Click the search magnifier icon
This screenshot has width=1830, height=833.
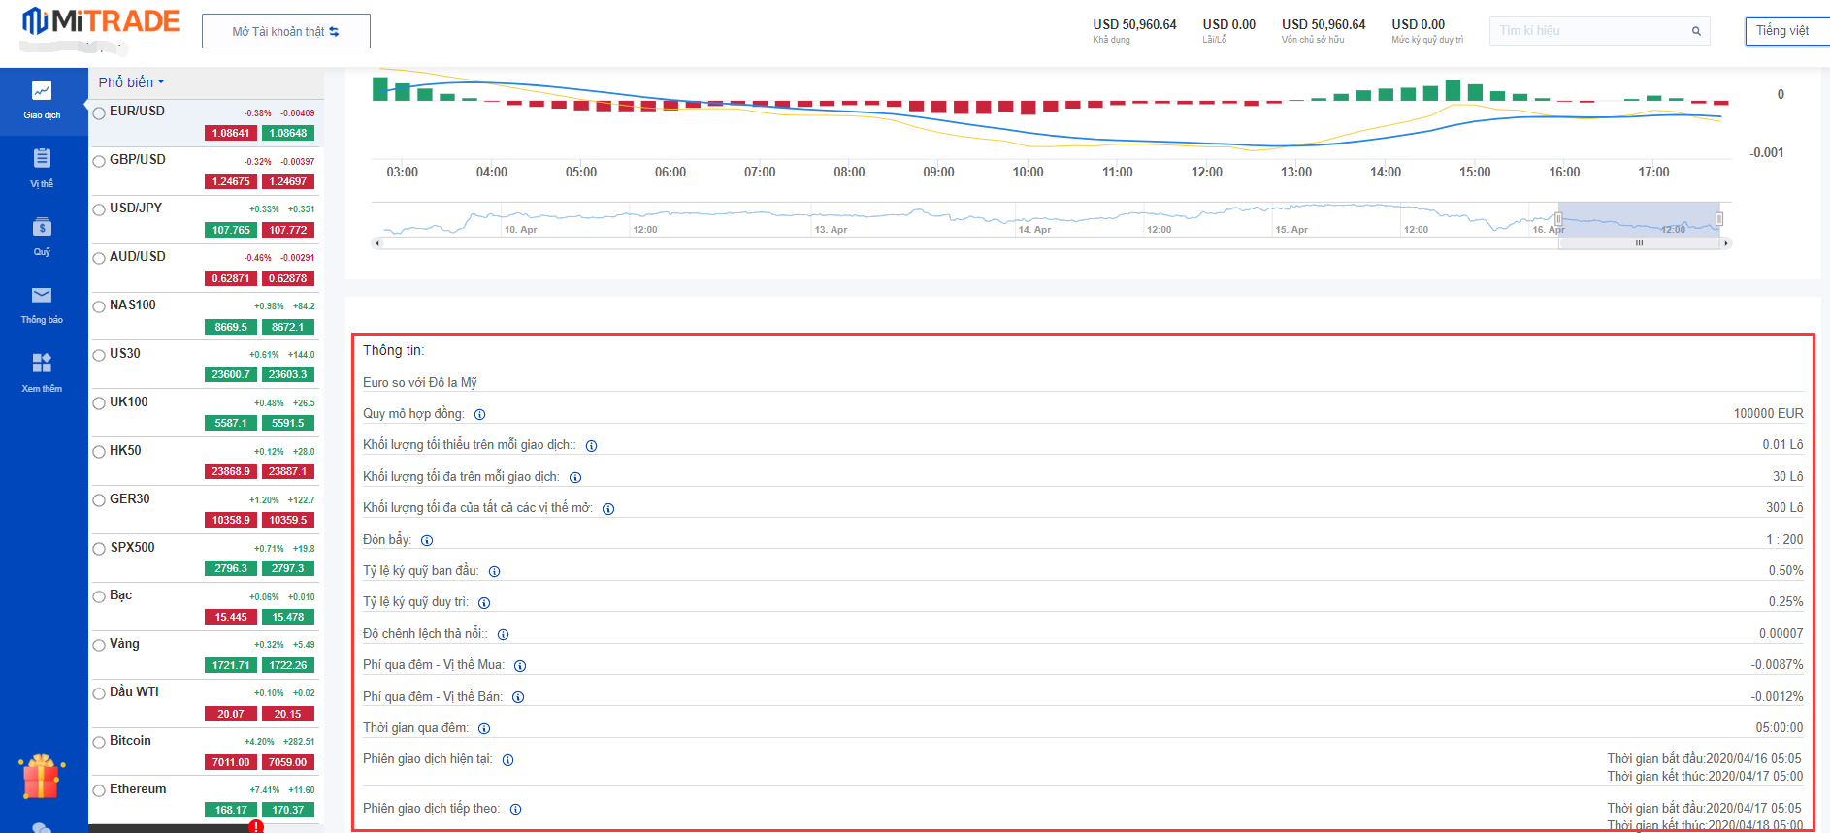[1696, 31]
